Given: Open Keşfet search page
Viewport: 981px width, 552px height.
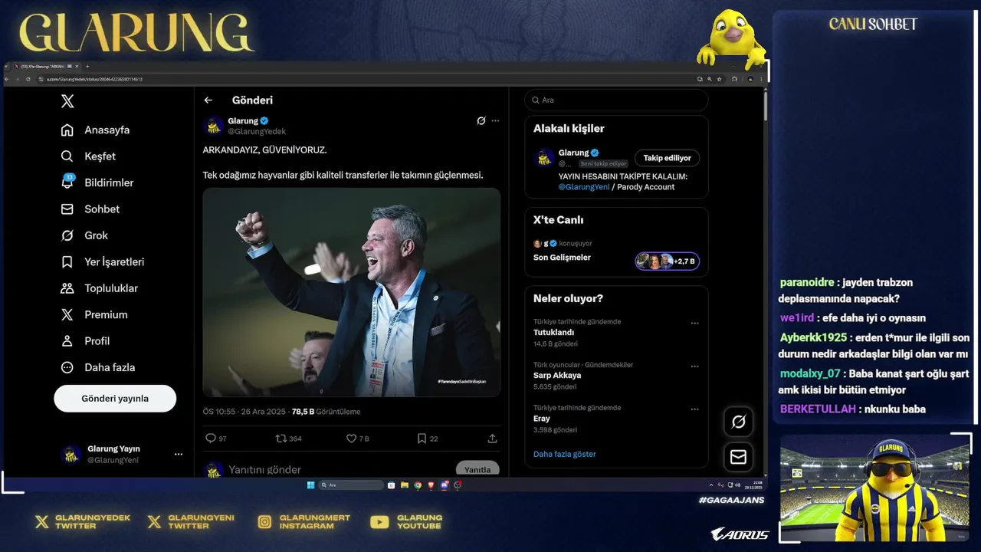Looking at the screenshot, I should [88, 156].
